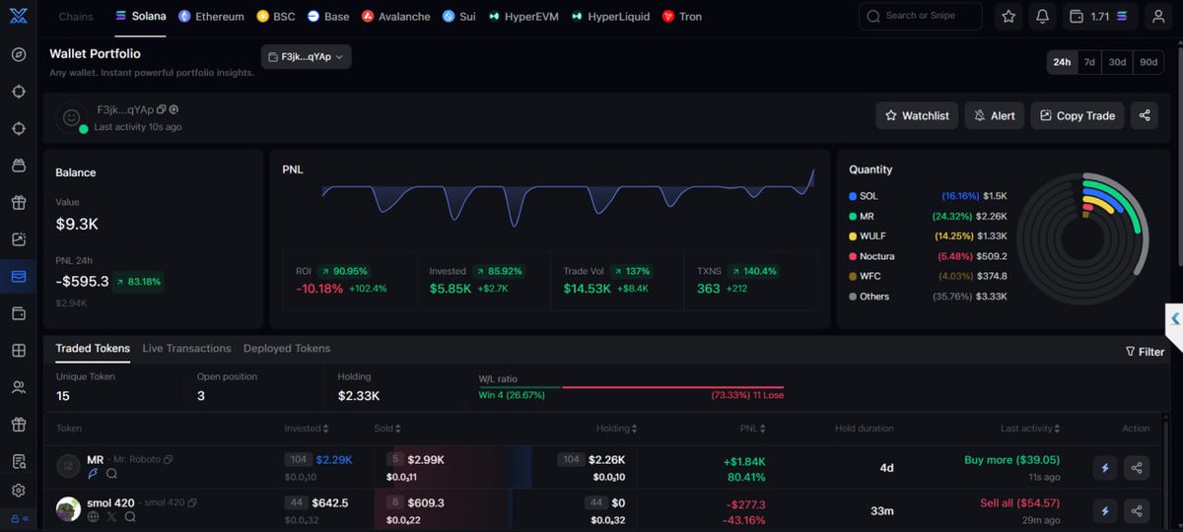Viewport: 1183px width, 532px height.
Task: Switch to the HyperLiquid chain tab
Action: 611,17
